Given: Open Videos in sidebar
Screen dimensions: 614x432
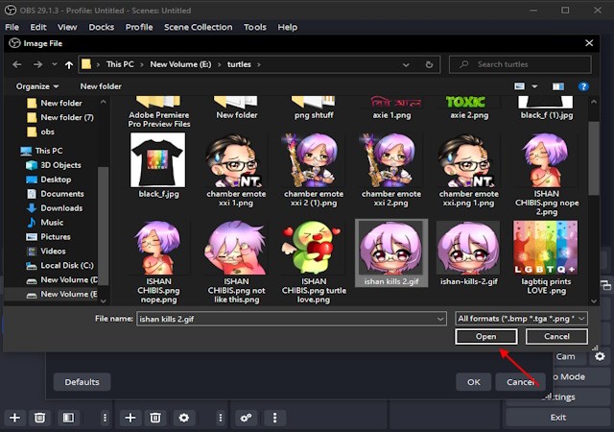Looking at the screenshot, I should (x=46, y=251).
